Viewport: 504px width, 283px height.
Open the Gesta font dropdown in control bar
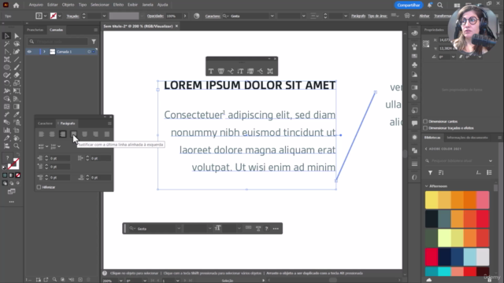click(x=272, y=16)
